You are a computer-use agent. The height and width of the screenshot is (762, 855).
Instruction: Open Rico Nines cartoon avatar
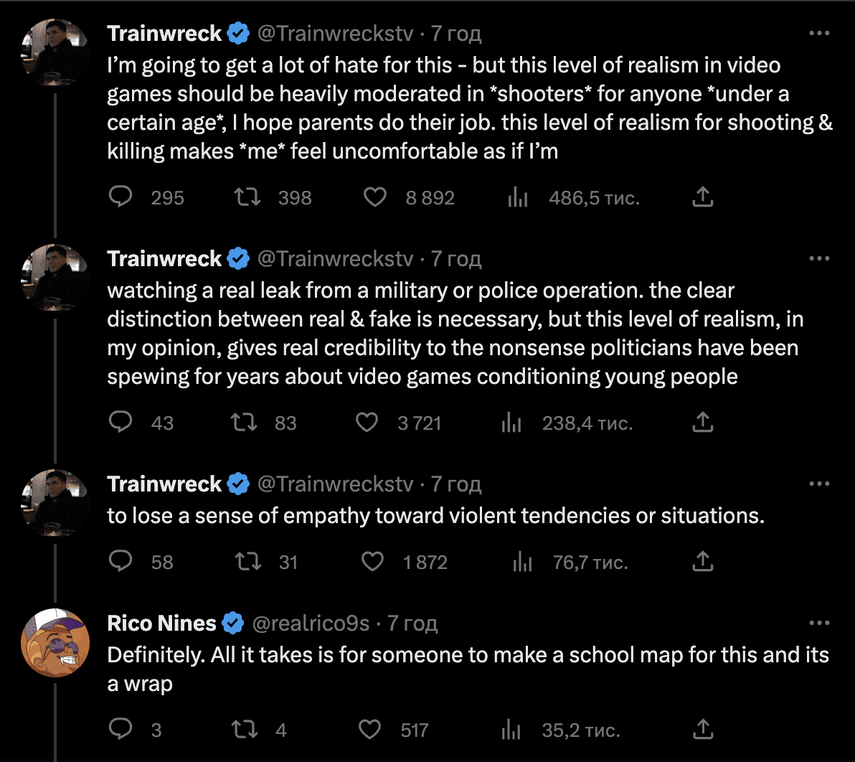pos(55,643)
